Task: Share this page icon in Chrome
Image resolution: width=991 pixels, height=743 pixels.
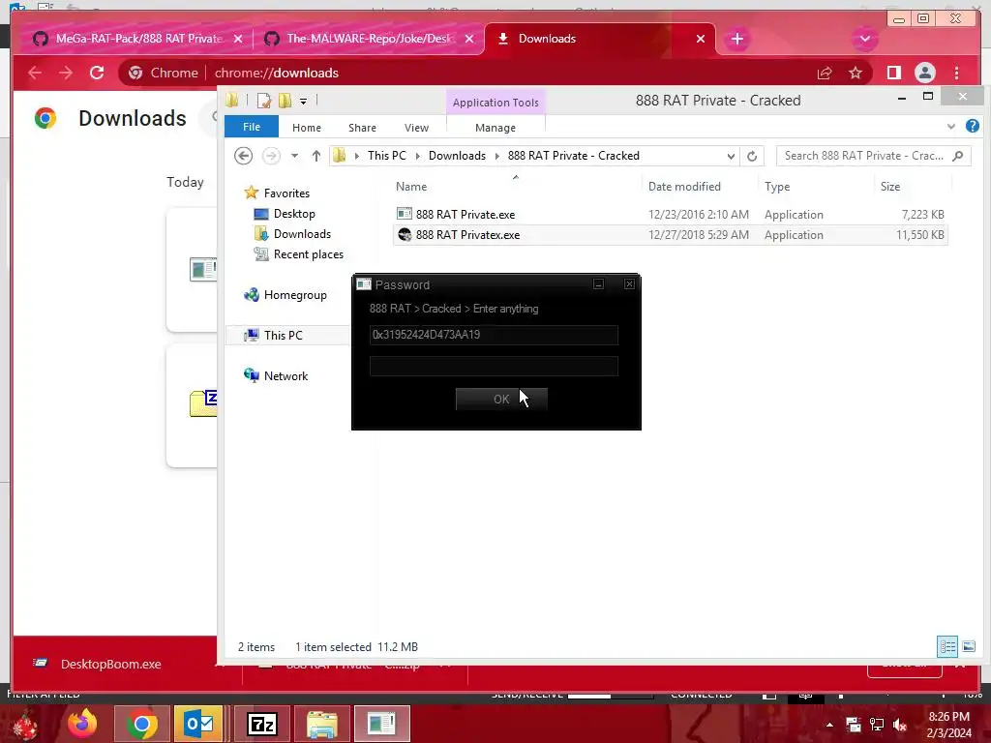Action: point(825,74)
